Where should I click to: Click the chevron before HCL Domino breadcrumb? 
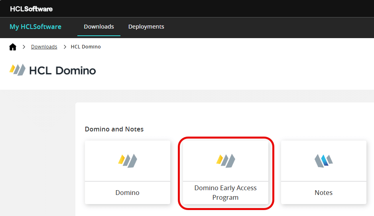(x=65, y=47)
